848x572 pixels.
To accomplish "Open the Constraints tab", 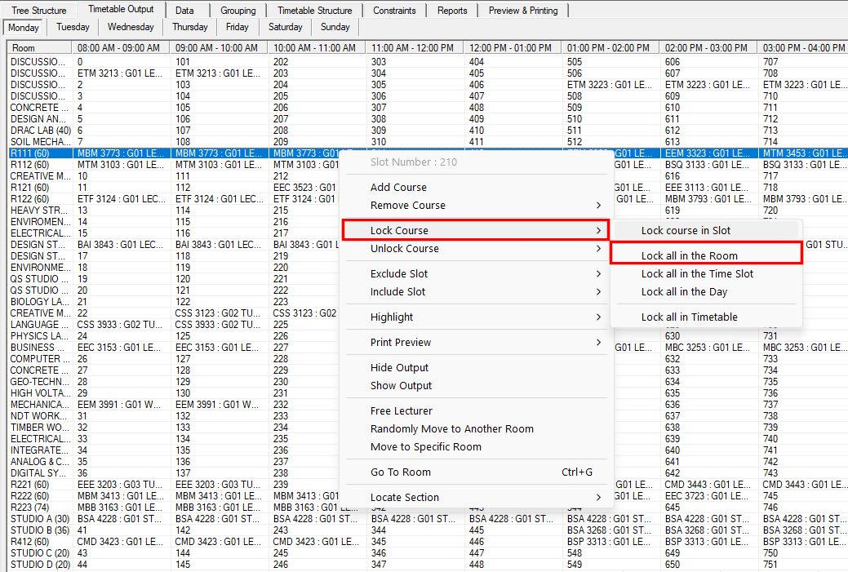I will click(x=394, y=11).
